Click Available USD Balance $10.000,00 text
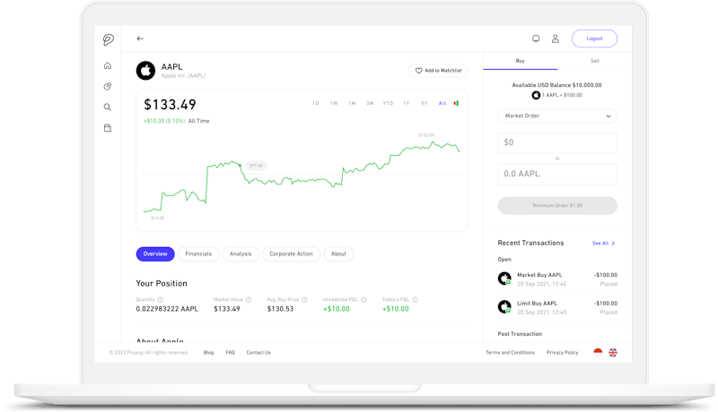Image resolution: width=718 pixels, height=412 pixels. coord(556,85)
